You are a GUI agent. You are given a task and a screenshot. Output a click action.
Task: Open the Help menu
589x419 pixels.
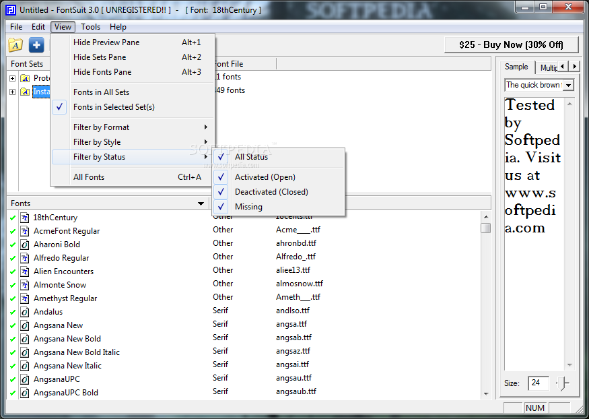[118, 27]
